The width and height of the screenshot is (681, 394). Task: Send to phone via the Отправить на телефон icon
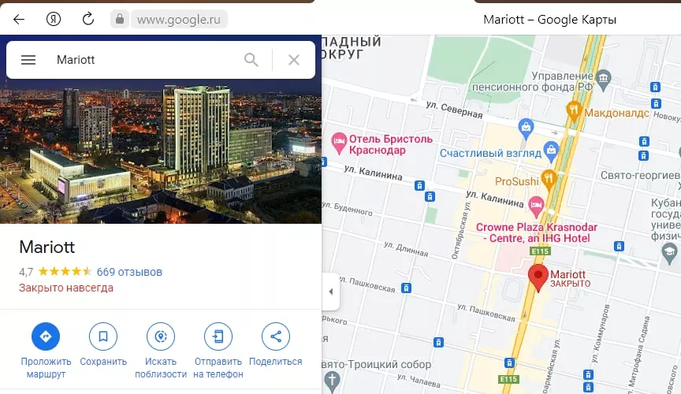coord(218,336)
